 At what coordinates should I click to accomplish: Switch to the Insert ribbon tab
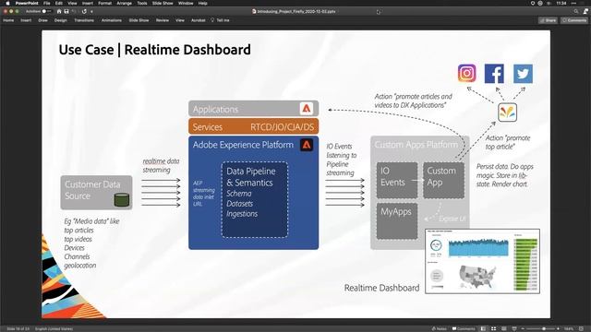click(x=26, y=20)
